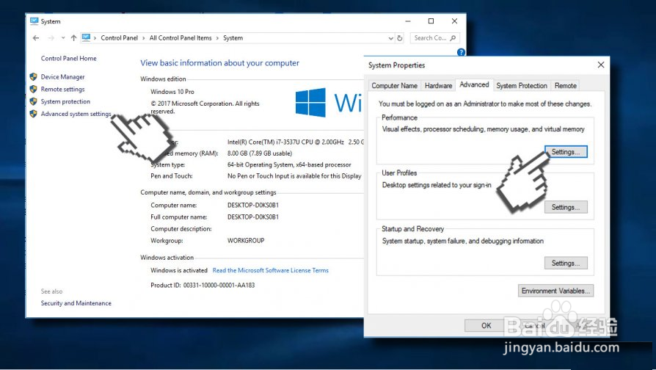Open Environment Variables dialog
656x370 pixels.
click(555, 291)
